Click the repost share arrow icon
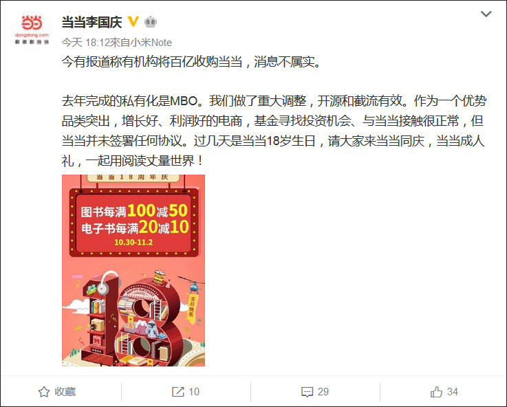 pos(178,392)
